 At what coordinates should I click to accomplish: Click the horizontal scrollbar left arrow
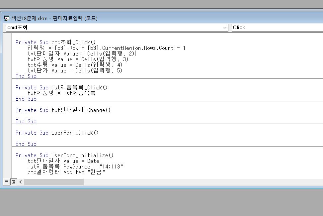(x=21, y=182)
